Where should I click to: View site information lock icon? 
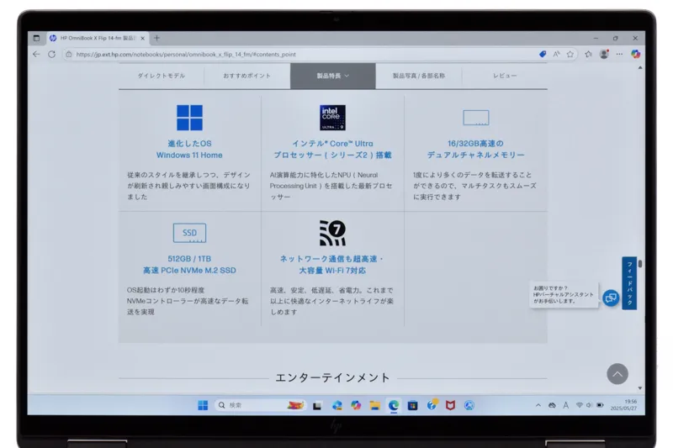coord(68,55)
